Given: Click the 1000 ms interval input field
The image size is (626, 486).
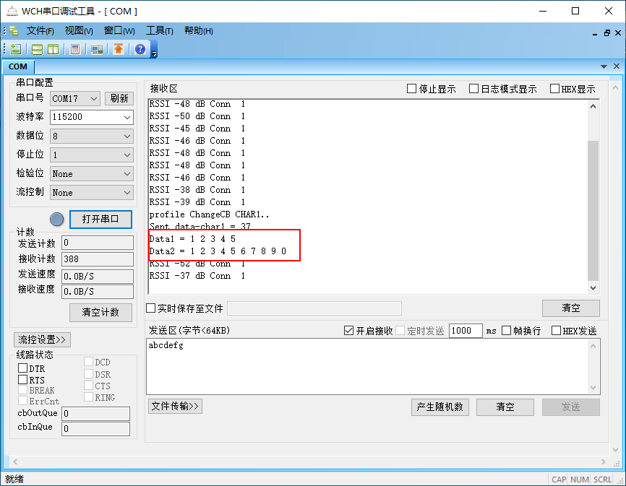Looking at the screenshot, I should tap(466, 331).
